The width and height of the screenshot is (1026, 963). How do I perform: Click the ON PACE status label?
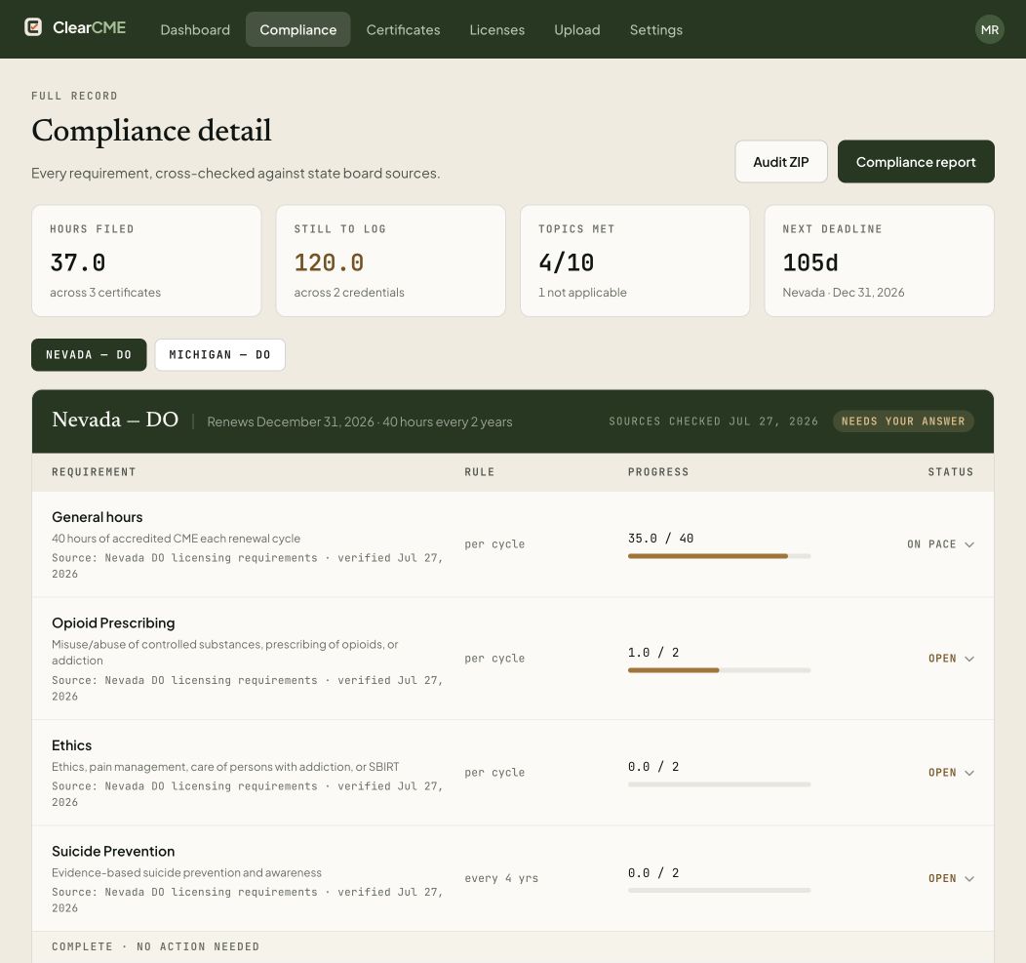931,544
